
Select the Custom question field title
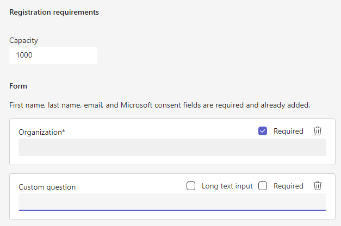pos(47,187)
